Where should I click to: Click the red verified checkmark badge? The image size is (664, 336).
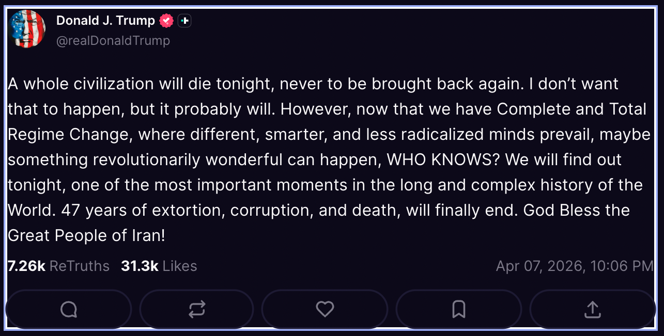click(166, 21)
